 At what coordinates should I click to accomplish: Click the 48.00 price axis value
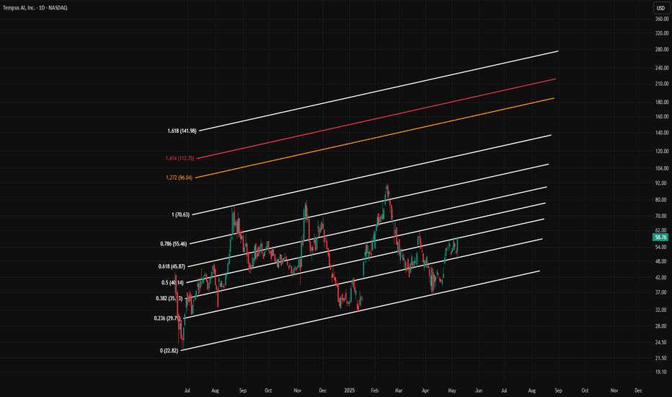(661, 261)
